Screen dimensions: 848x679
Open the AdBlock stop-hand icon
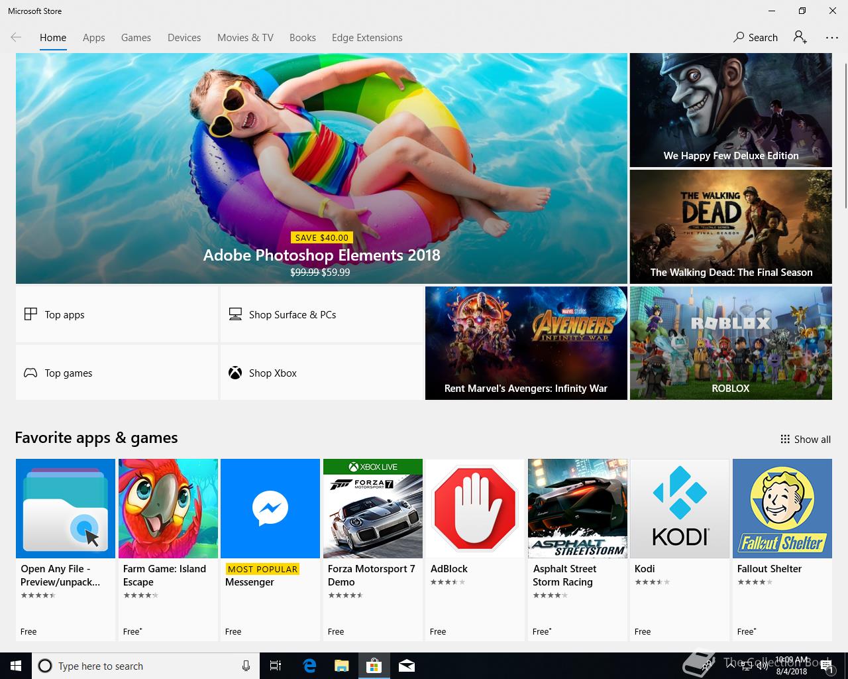click(475, 509)
